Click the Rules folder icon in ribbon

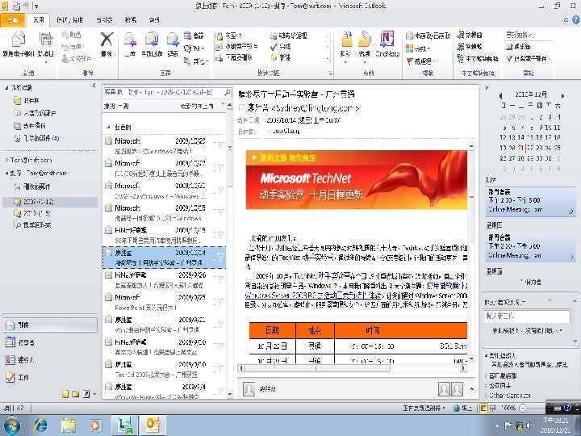(x=364, y=40)
